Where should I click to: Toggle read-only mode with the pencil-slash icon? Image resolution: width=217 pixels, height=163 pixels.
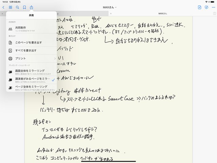[x=206, y=7]
